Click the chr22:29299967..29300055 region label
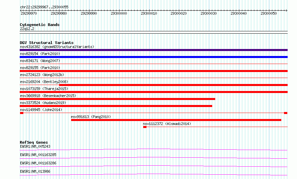The height and width of the screenshot is (179, 297). [x=44, y=7]
